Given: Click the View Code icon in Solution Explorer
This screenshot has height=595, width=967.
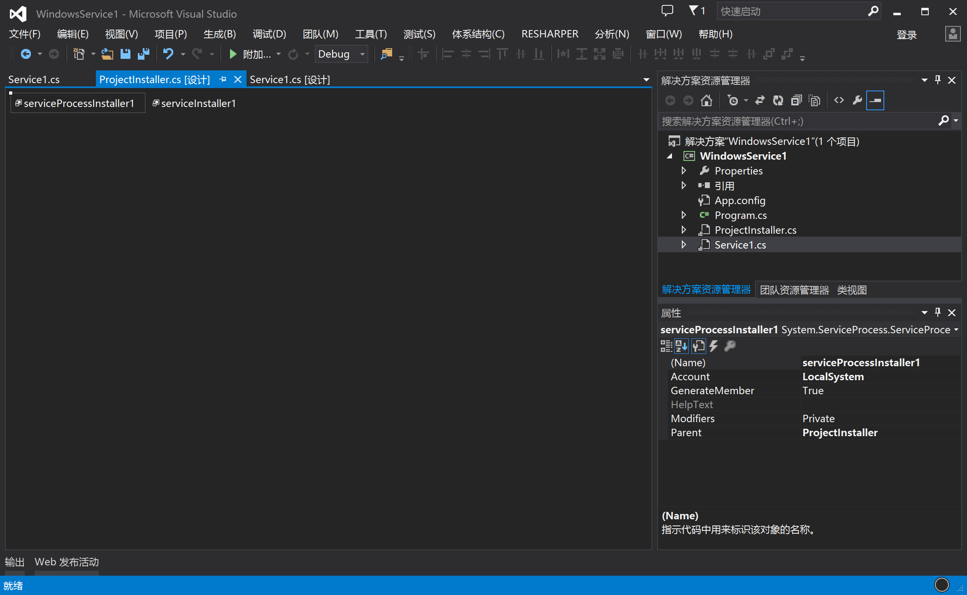Looking at the screenshot, I should [839, 100].
